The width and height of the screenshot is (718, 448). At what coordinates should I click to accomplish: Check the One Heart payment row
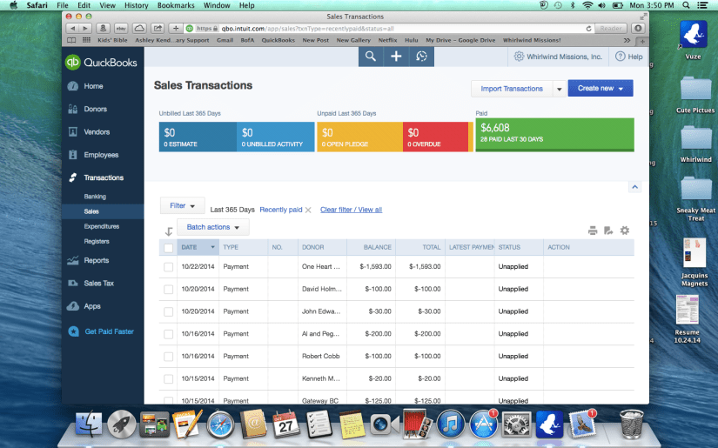(168, 267)
